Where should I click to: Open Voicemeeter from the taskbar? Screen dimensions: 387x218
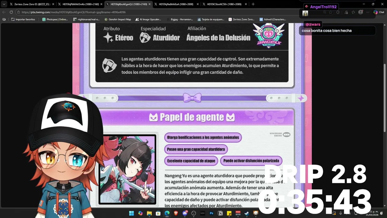[x=238, y=213]
